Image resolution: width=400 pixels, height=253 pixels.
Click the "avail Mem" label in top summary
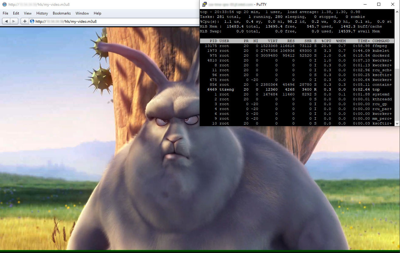pos(369,31)
